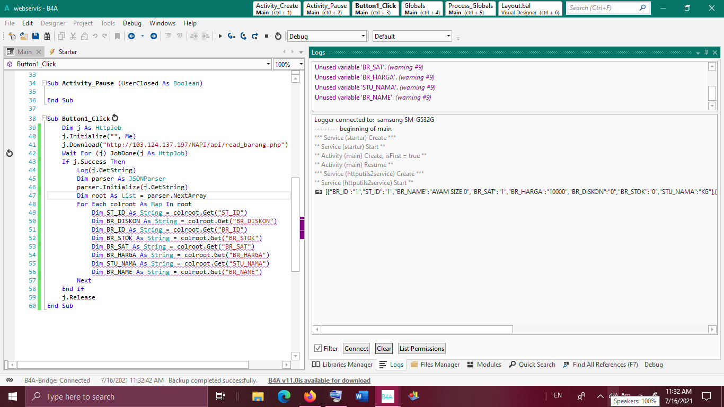The height and width of the screenshot is (407, 724).
Task: Click the Clear button in Logs
Action: tap(384, 348)
